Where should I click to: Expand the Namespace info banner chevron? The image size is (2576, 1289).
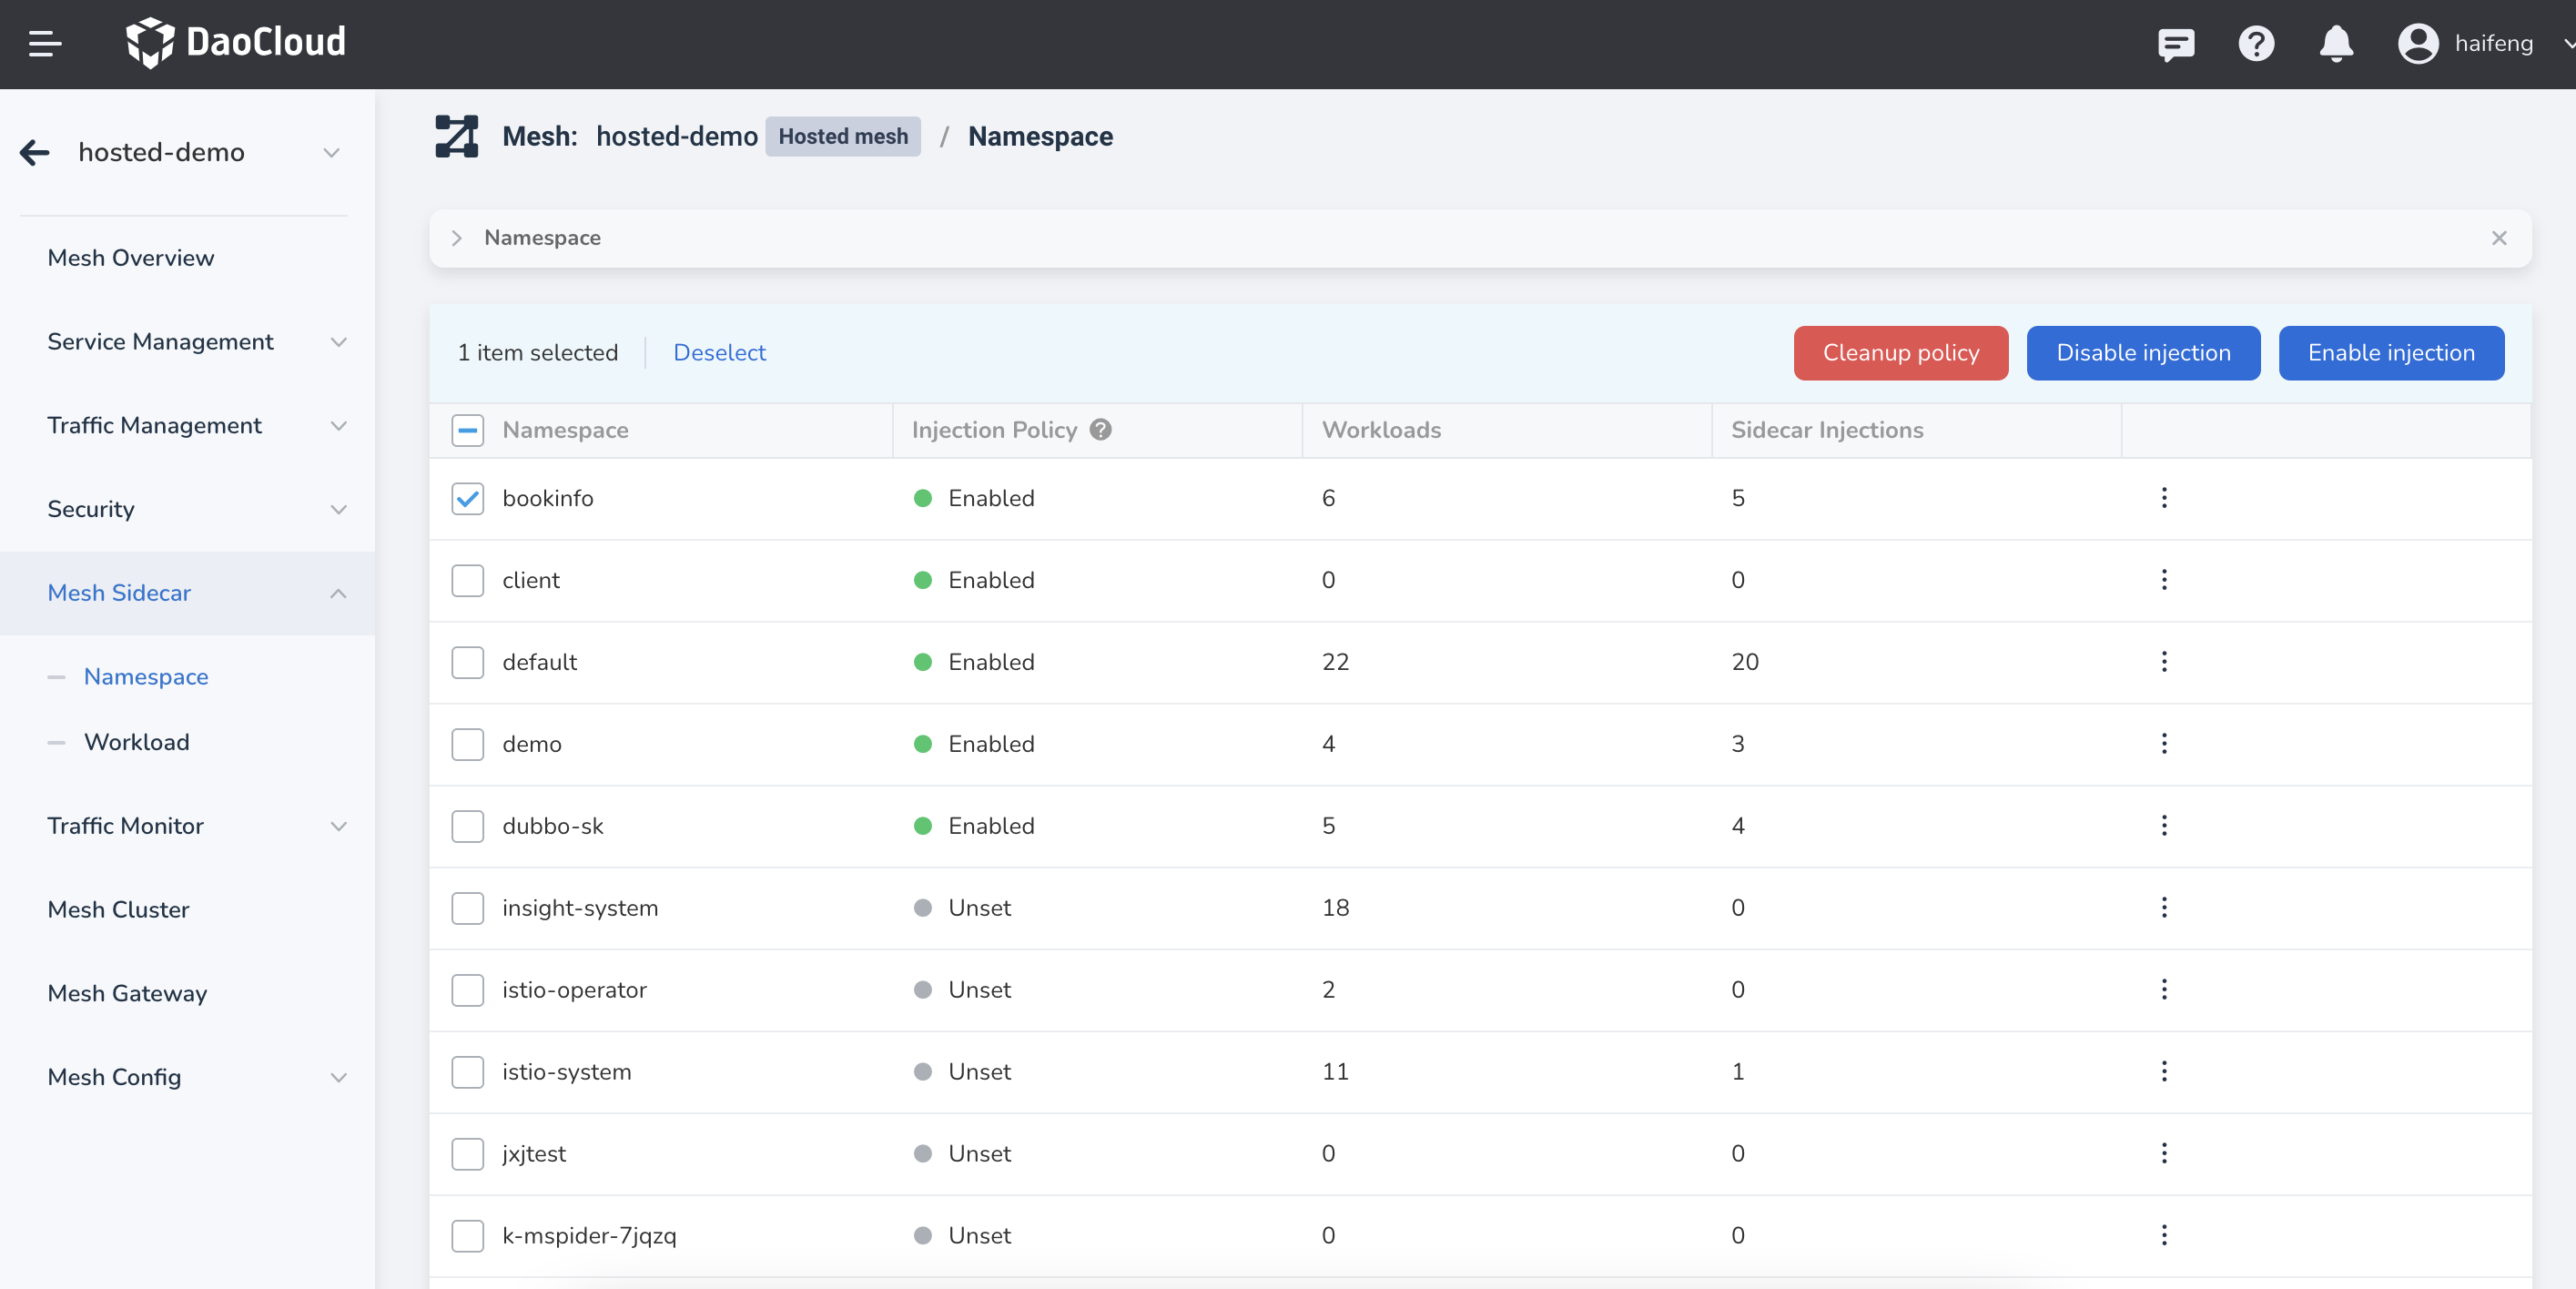[457, 238]
